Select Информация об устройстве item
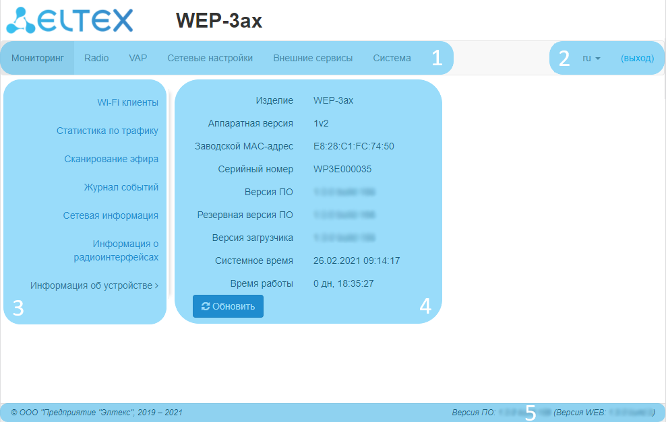This screenshot has height=422, width=666. (94, 285)
